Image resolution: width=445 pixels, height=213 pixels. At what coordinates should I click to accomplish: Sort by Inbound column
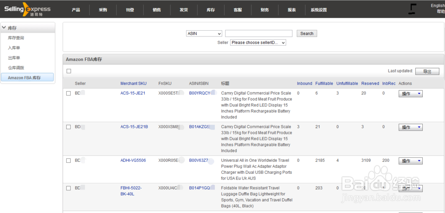(304, 84)
